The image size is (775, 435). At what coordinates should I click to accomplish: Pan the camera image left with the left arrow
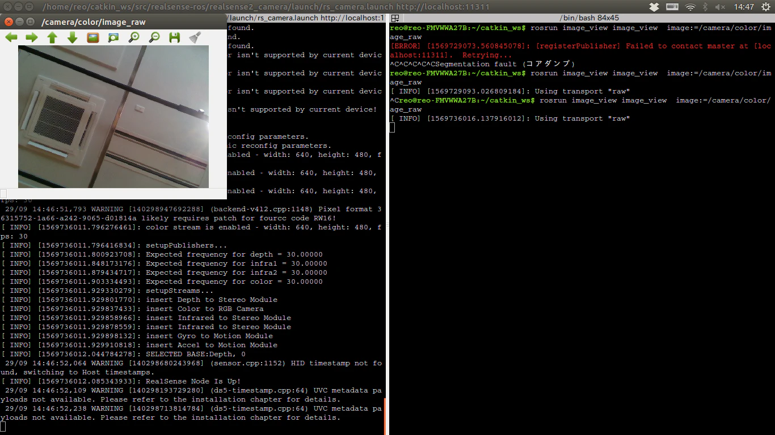coord(11,37)
